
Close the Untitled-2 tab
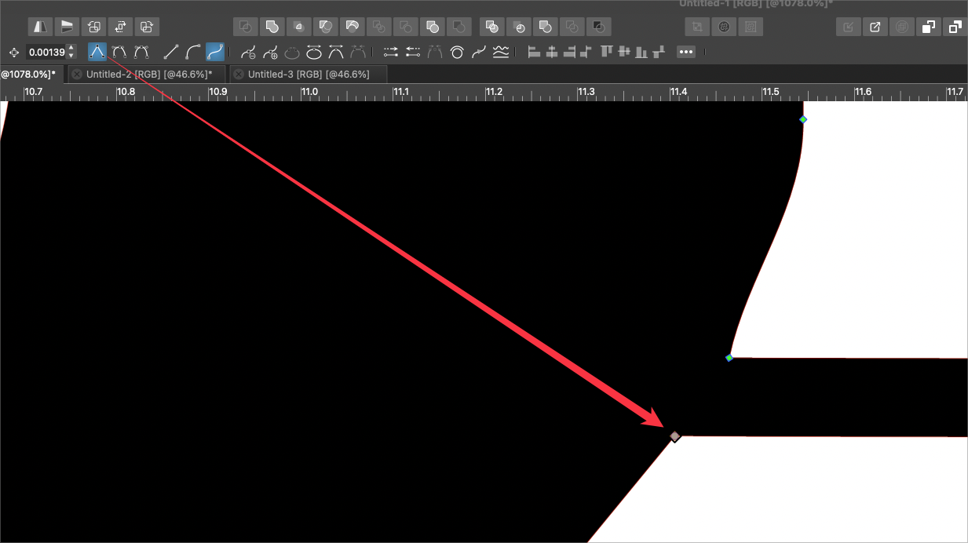pyautogui.click(x=76, y=75)
